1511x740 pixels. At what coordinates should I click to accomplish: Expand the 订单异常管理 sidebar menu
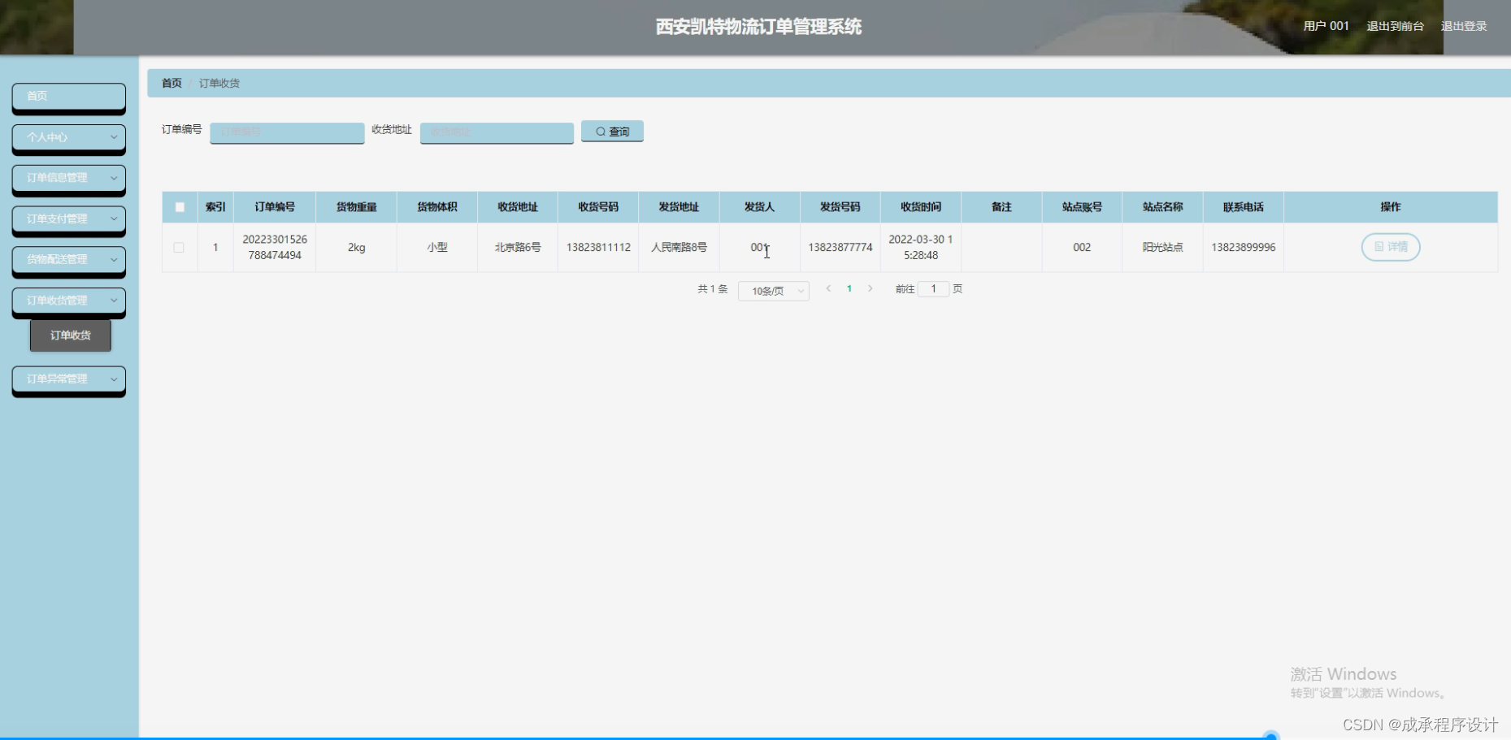pyautogui.click(x=68, y=379)
